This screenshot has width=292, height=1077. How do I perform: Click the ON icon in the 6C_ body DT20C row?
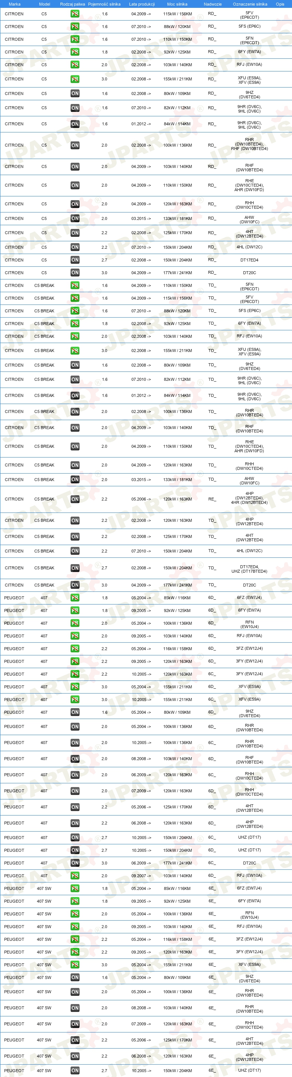point(75,863)
